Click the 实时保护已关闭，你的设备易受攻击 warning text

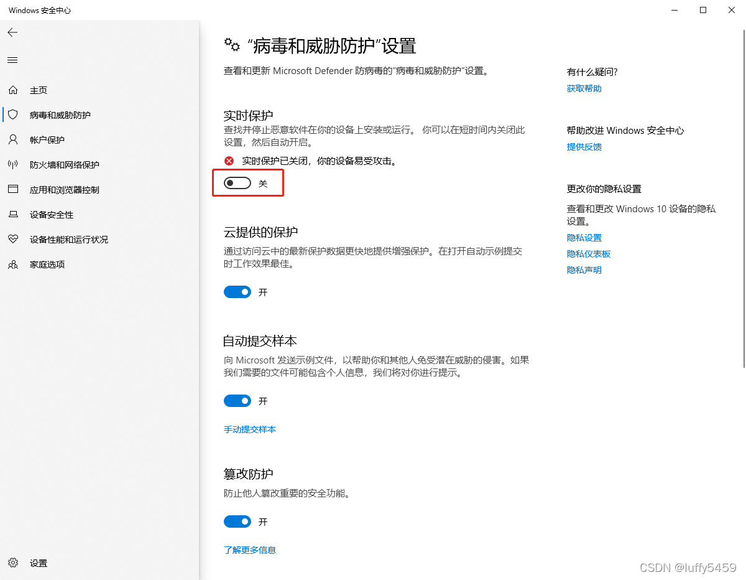tap(320, 161)
